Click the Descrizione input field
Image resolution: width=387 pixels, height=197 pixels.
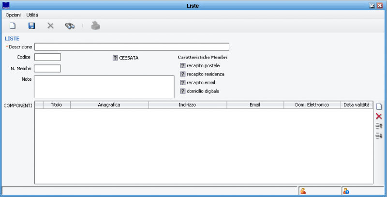[x=132, y=47]
